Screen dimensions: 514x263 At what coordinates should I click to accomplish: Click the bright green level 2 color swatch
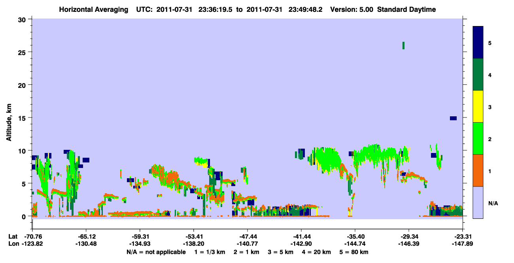tap(478, 138)
